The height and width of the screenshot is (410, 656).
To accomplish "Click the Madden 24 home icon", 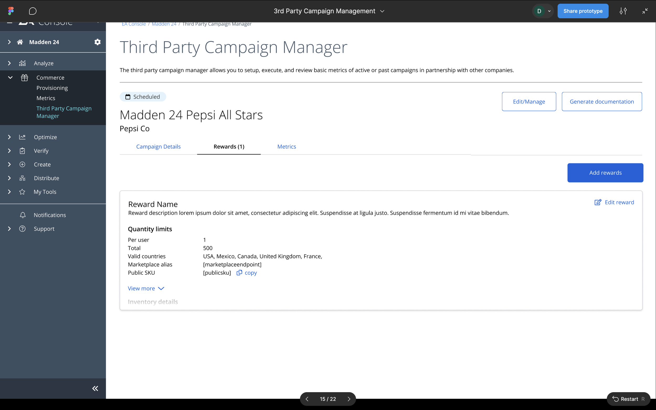I will pyautogui.click(x=20, y=42).
